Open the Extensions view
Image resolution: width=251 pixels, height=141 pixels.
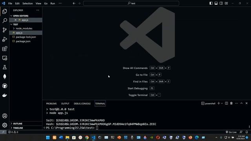click(5, 49)
